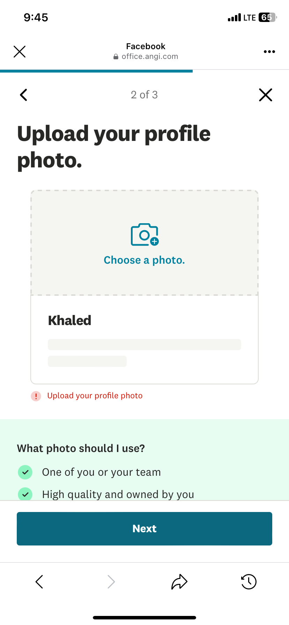Screen dimensions: 289x625
Task: Tap the grayed-out forward arrow icon
Action: pyautogui.click(x=111, y=581)
